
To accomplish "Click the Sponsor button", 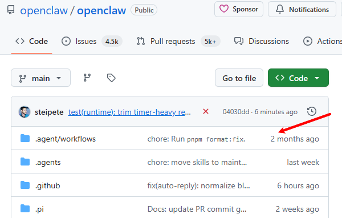I will [239, 9].
